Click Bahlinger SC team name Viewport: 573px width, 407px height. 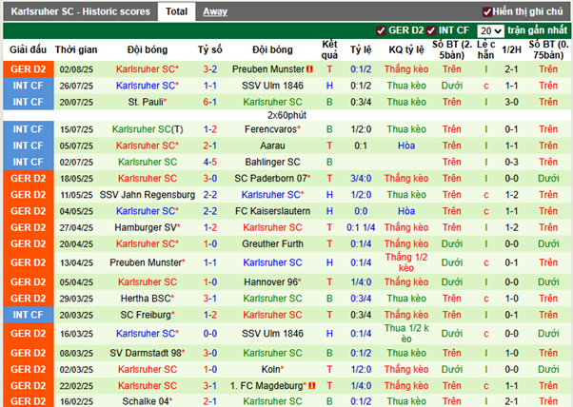coord(272,162)
